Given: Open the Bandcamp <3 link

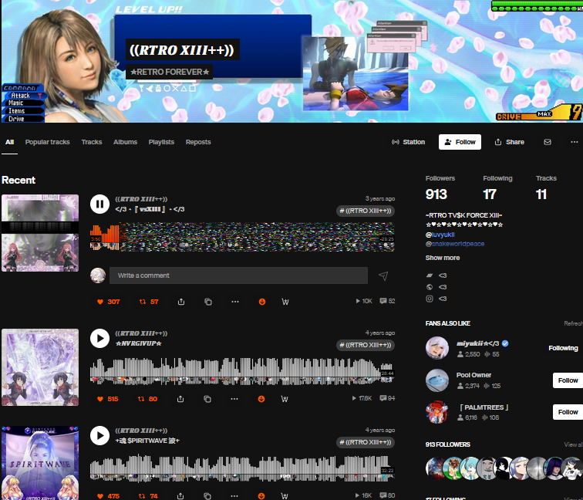Looking at the screenshot, I should pos(436,275).
